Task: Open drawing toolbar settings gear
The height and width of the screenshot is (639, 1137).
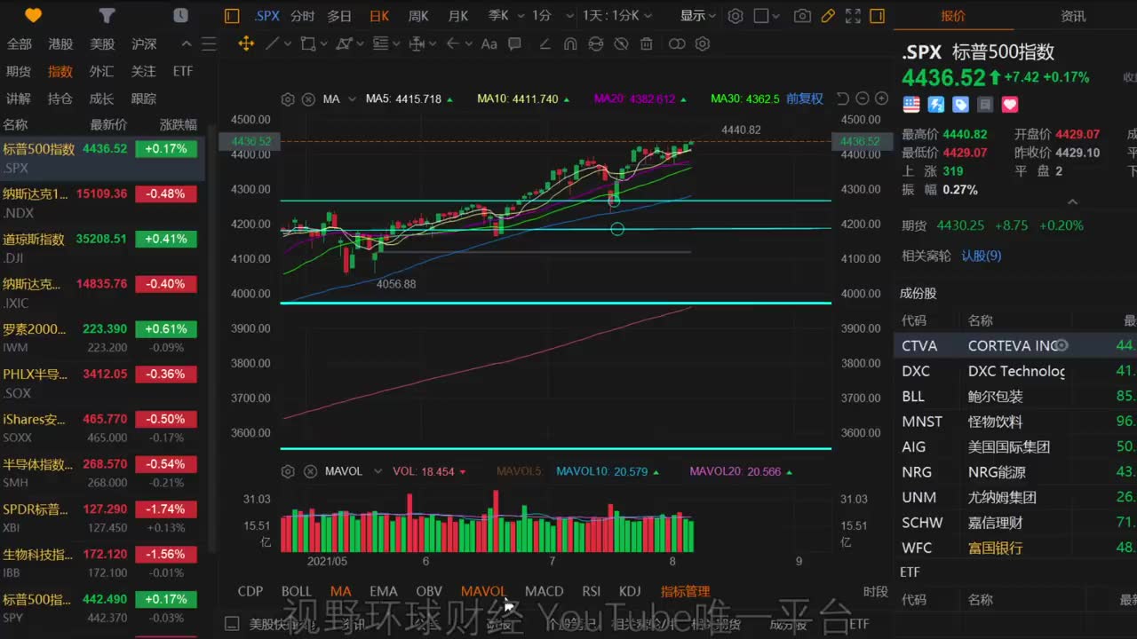Action: tap(703, 43)
